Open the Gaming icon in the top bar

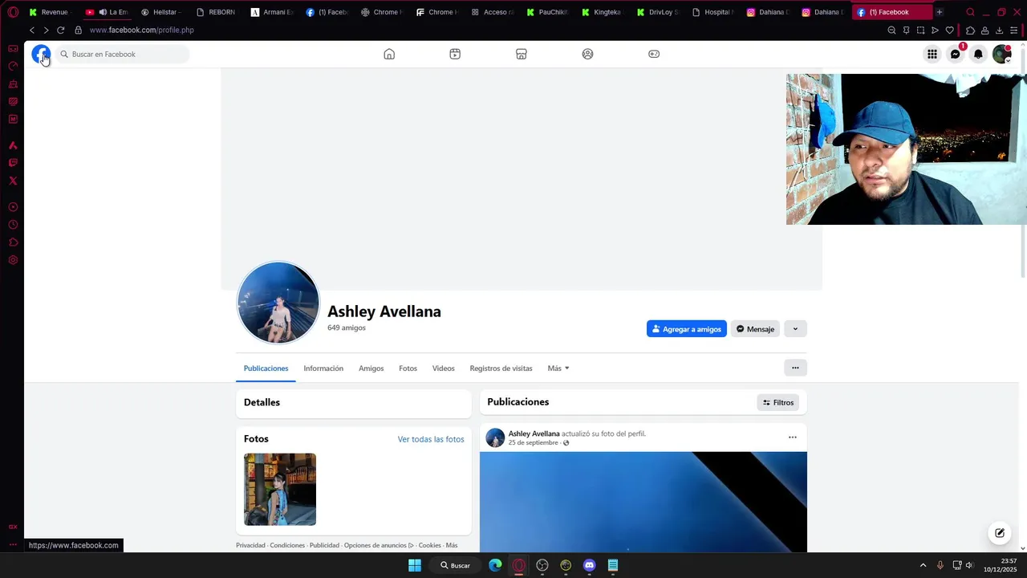pos(654,54)
